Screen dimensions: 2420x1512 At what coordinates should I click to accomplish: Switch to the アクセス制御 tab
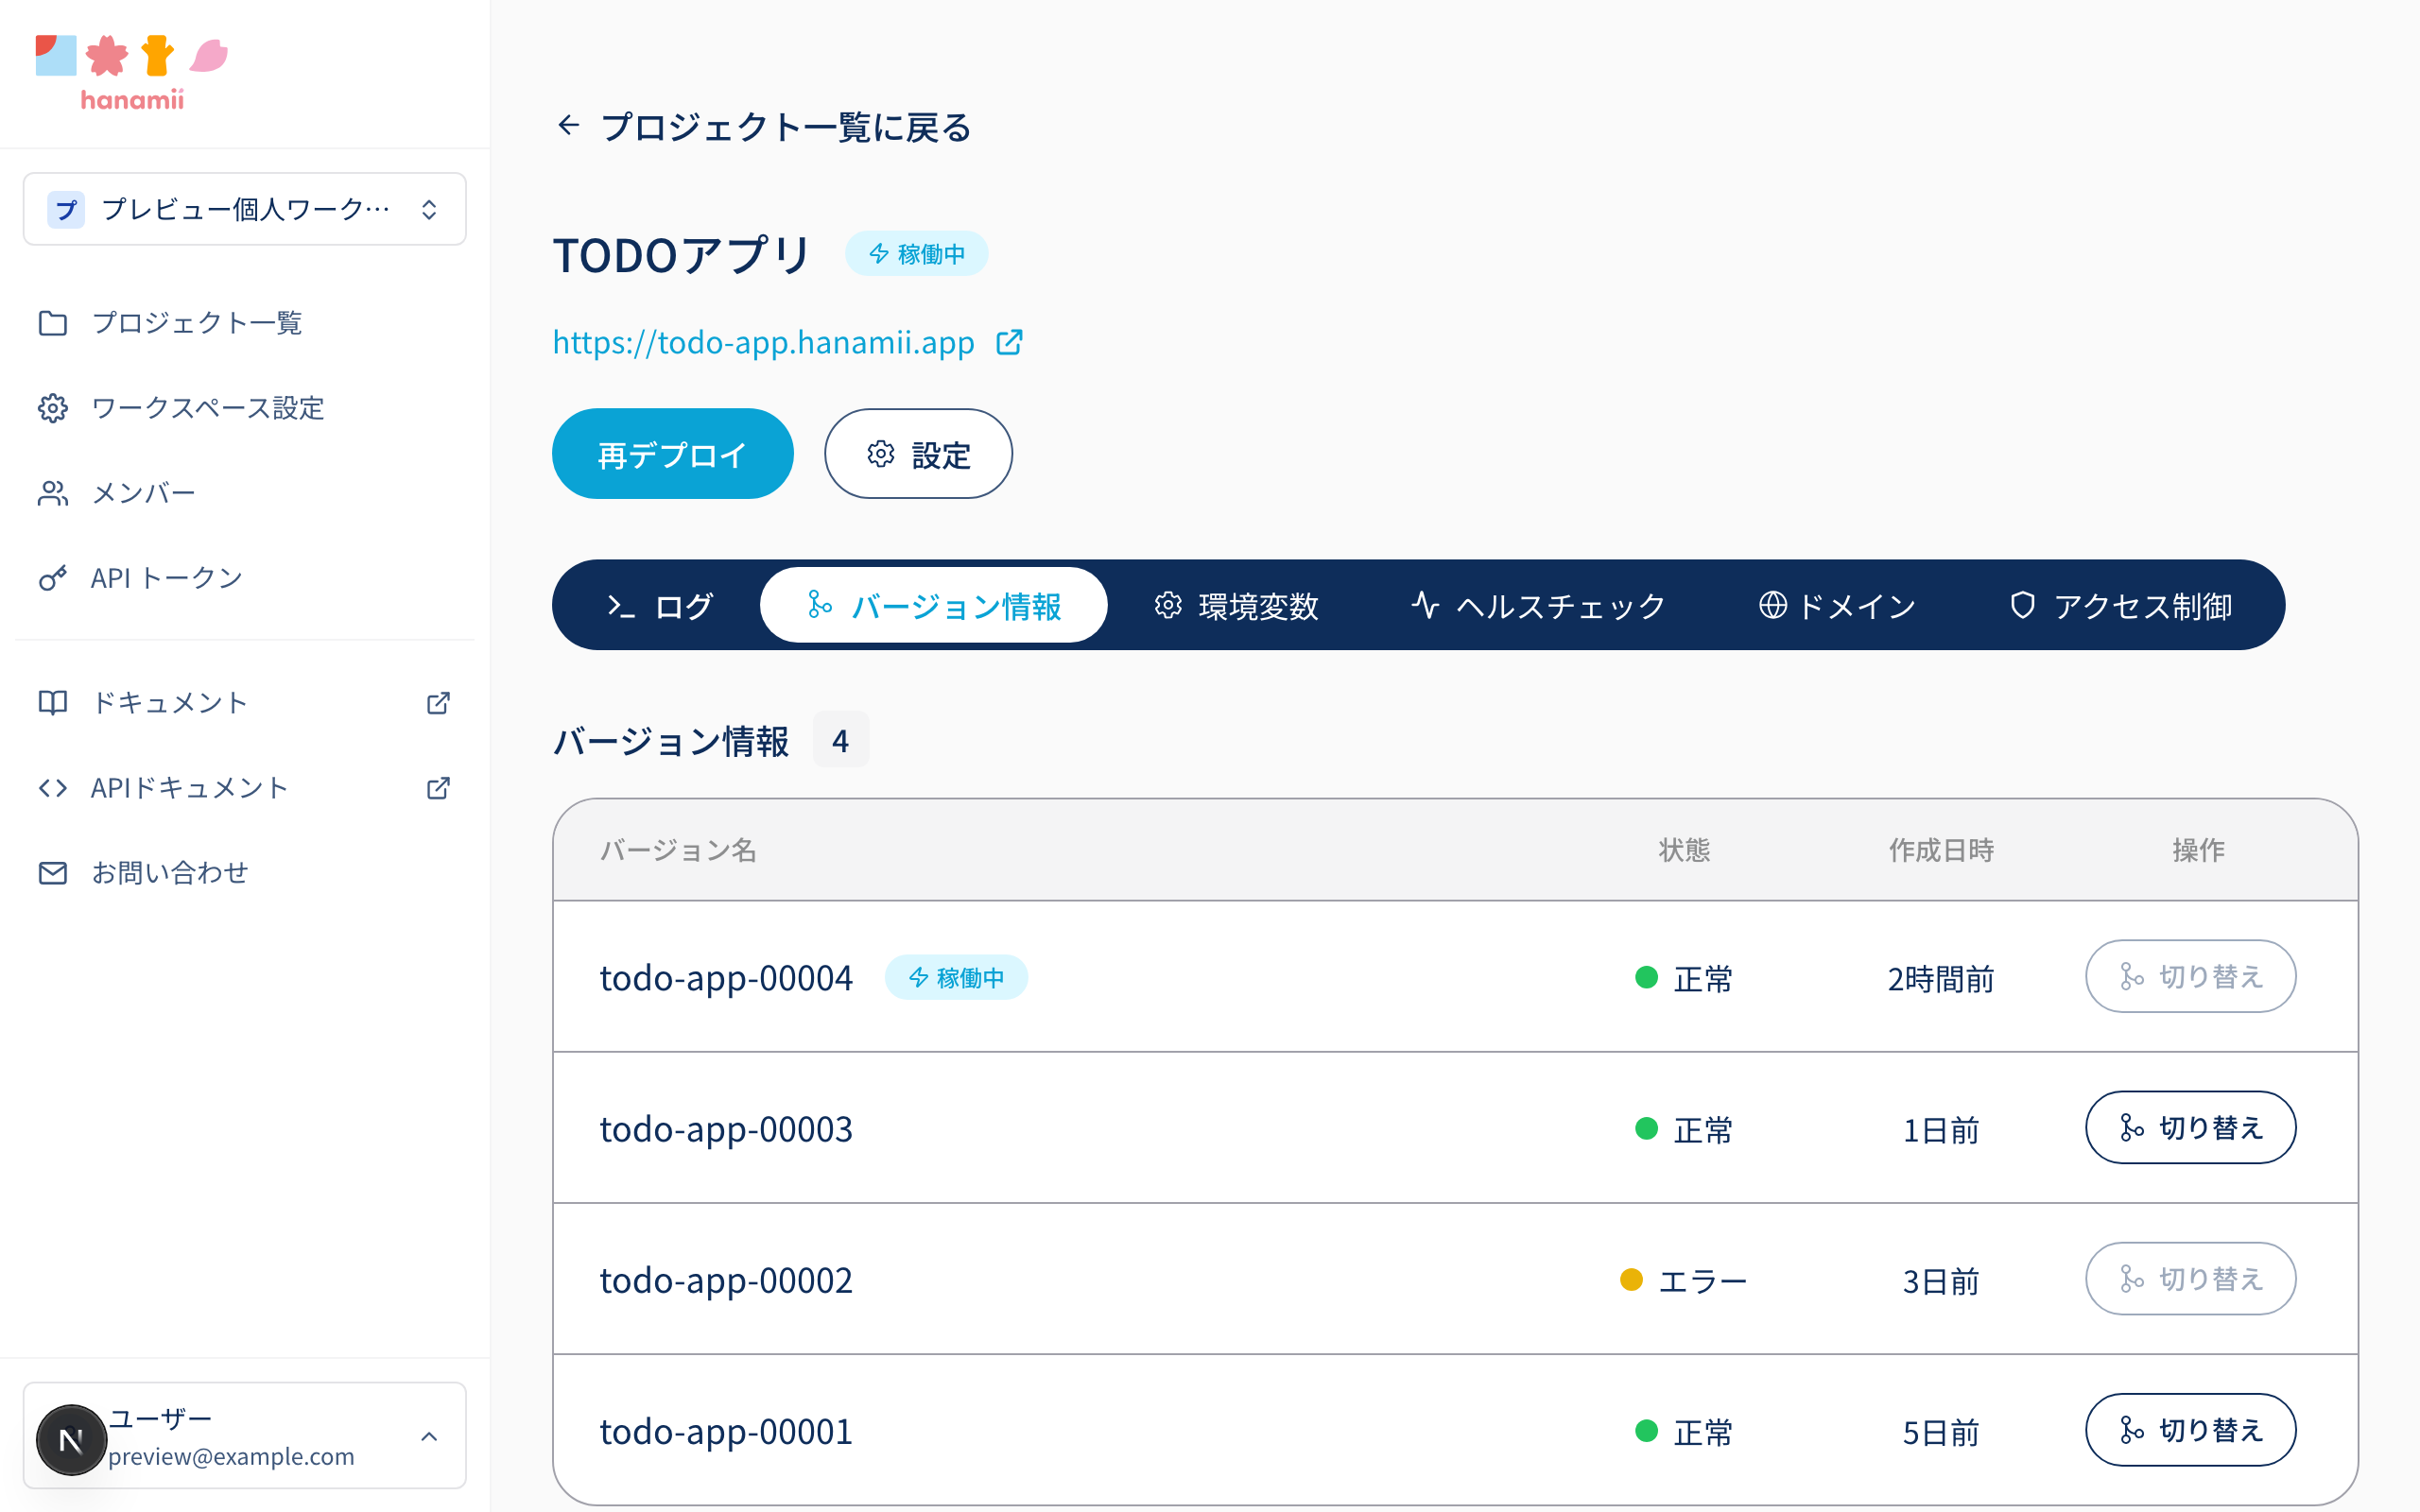(x=2121, y=605)
